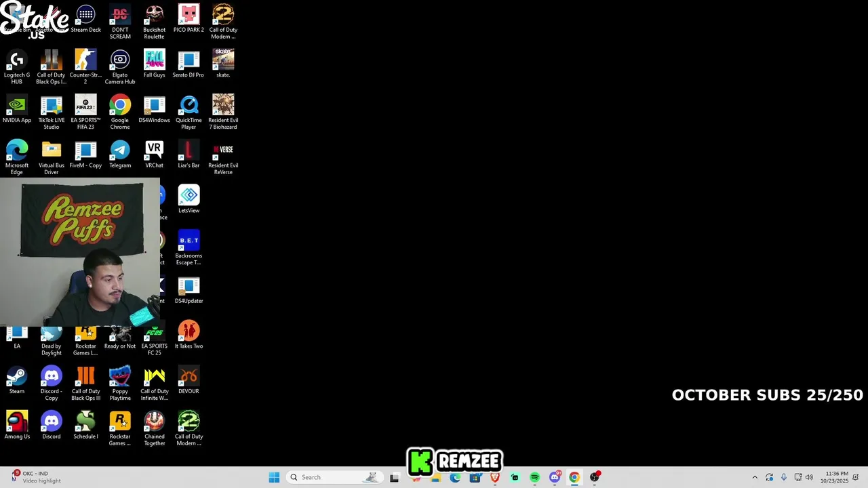This screenshot has height=488, width=868.
Task: Select the Virtual Bus Driver folder
Action: [51, 157]
